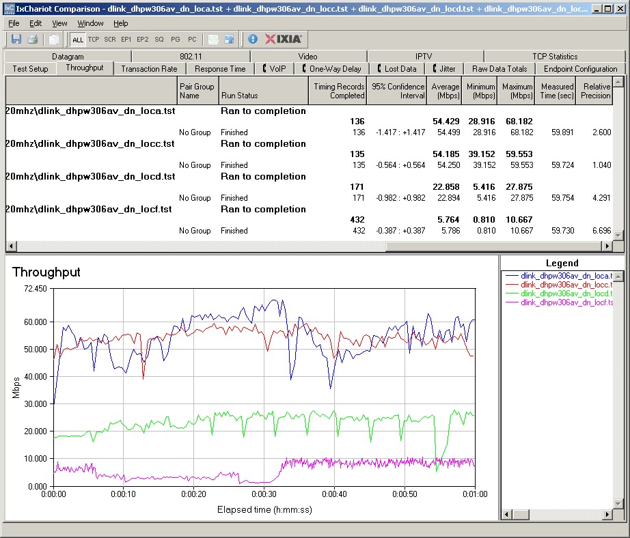This screenshot has width=630, height=538.
Task: Click the table's scroll-right arrow
Action: coord(607,246)
